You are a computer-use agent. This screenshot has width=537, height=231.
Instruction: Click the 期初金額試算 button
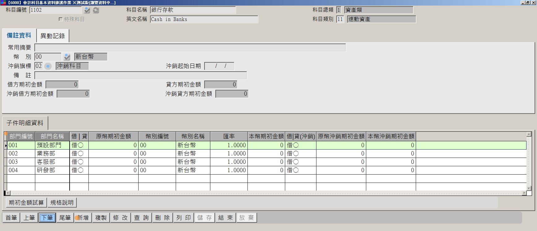26,203
